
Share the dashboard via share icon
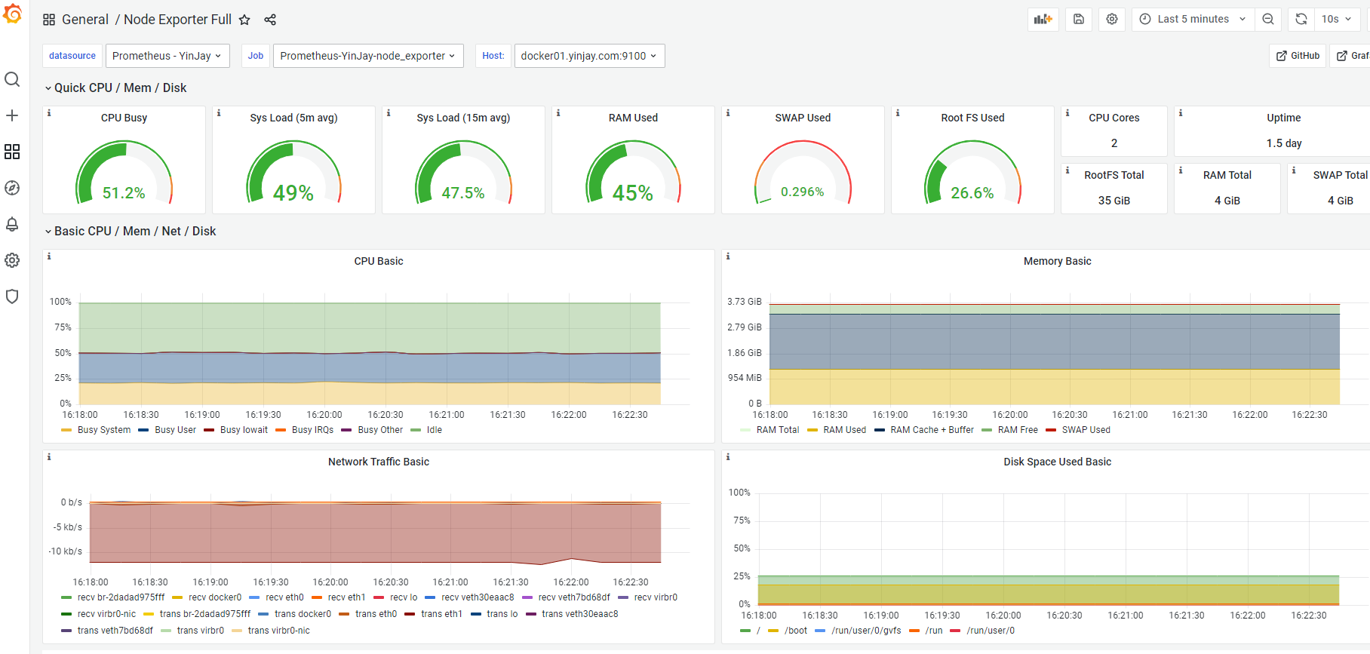270,20
